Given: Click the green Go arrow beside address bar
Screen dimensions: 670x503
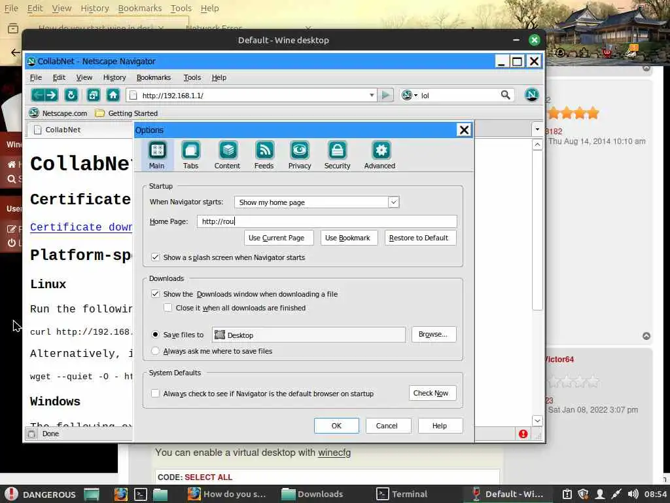Looking at the screenshot, I should [x=385, y=95].
